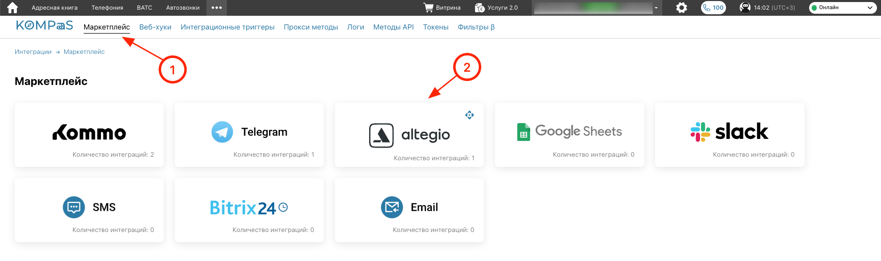Screen dimensions: 881x261
Task: Click slack's integration count text
Action: (754, 155)
